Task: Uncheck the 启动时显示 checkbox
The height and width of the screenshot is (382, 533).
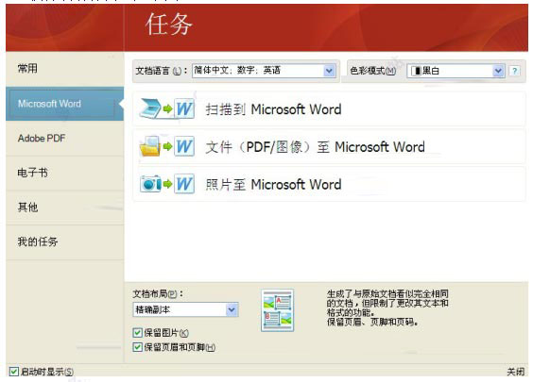Action: click(x=13, y=372)
